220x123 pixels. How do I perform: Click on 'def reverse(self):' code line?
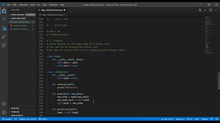point(63,84)
